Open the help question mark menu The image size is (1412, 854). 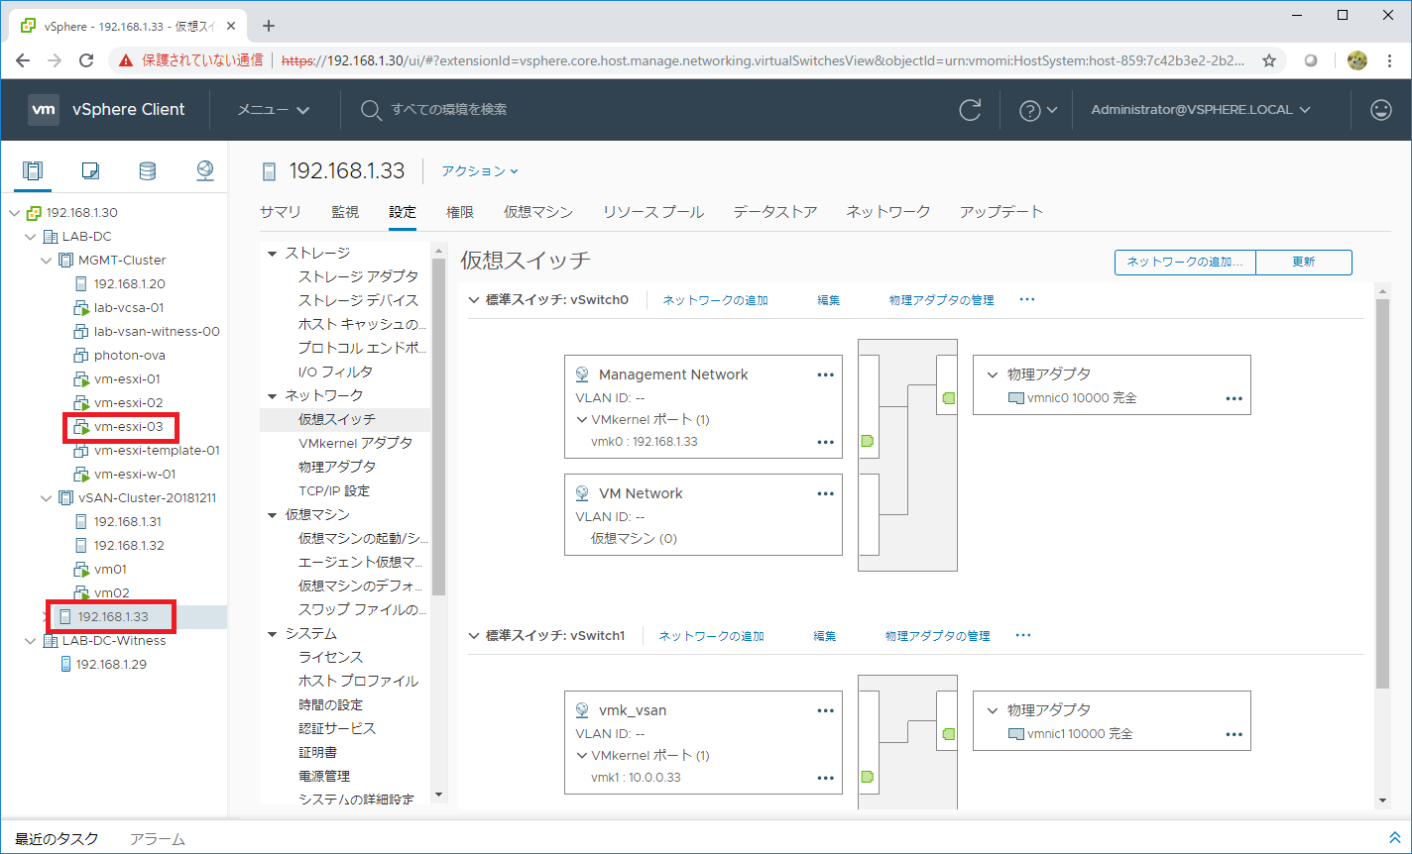[1038, 110]
